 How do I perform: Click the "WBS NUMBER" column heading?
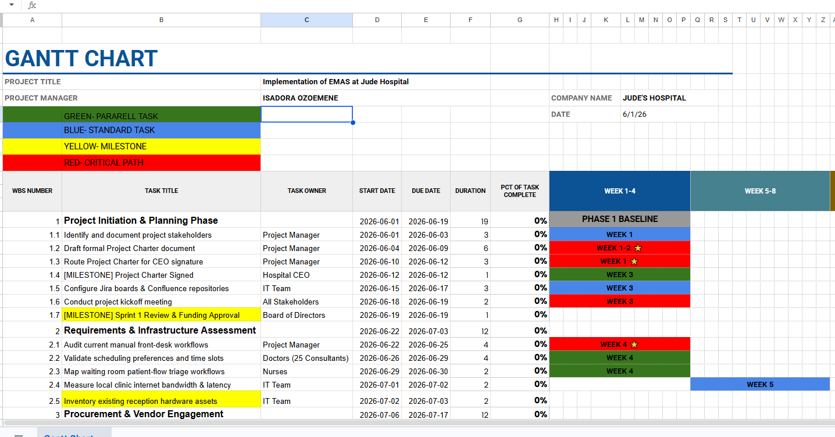click(x=33, y=191)
